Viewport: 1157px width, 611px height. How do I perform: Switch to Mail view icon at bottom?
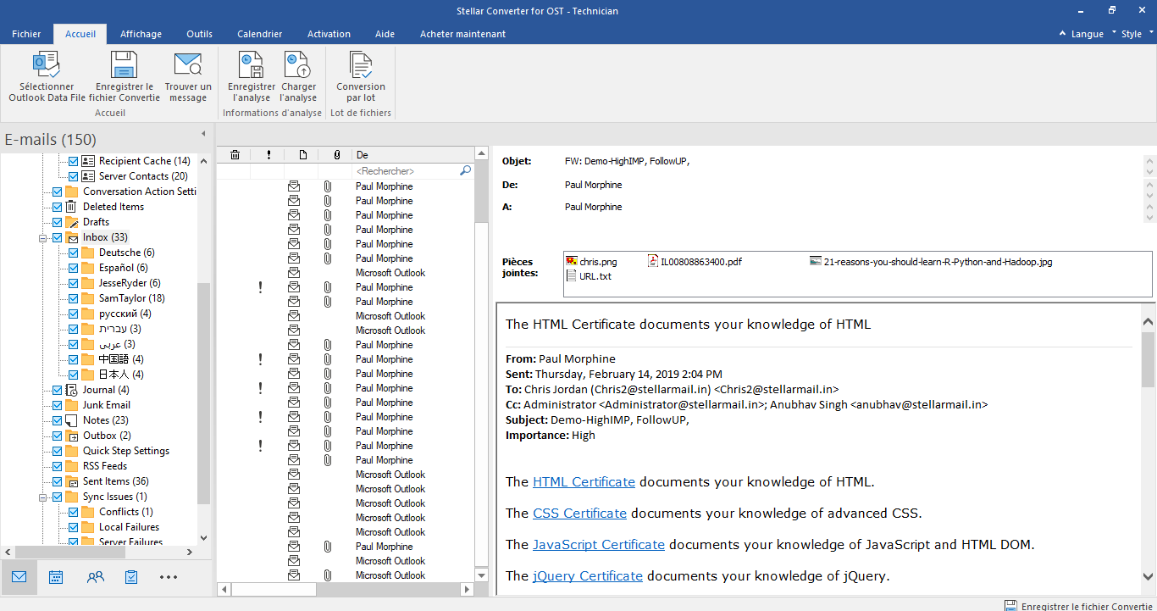click(x=19, y=577)
